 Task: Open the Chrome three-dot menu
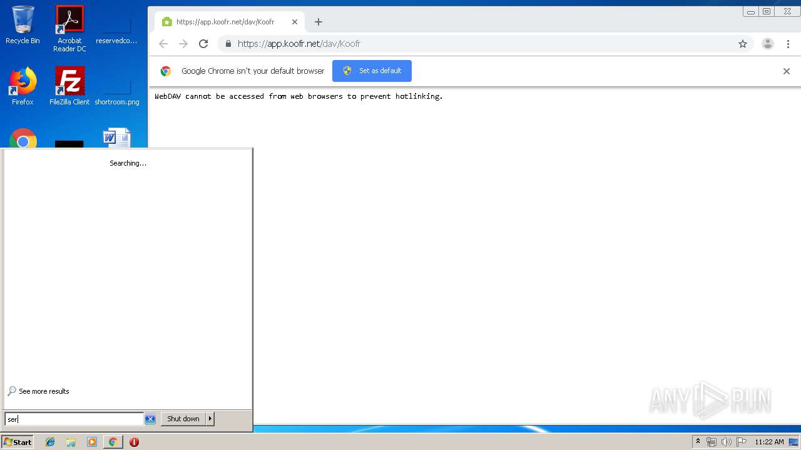click(788, 44)
